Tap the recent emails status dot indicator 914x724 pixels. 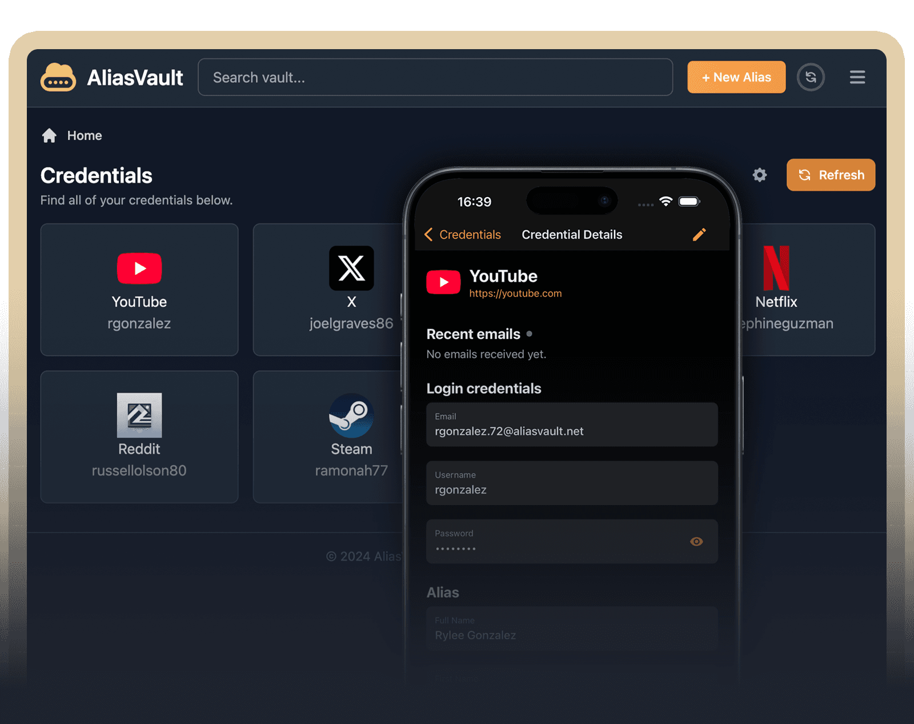click(528, 334)
